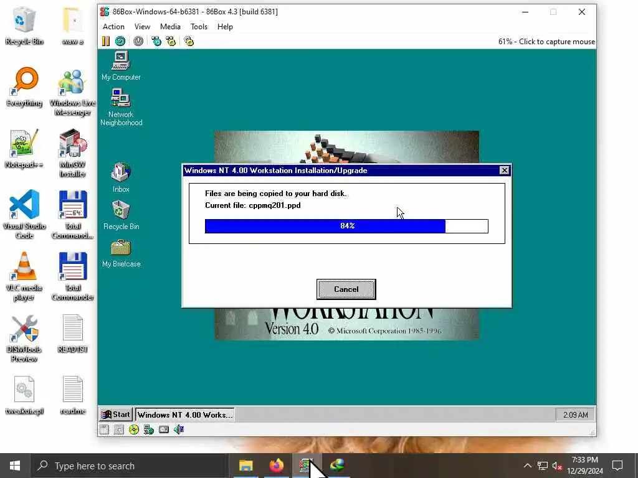Screen dimensions: 638x478
Task: Click the hard disk status icon in 86Box status bar
Action: pos(164,429)
